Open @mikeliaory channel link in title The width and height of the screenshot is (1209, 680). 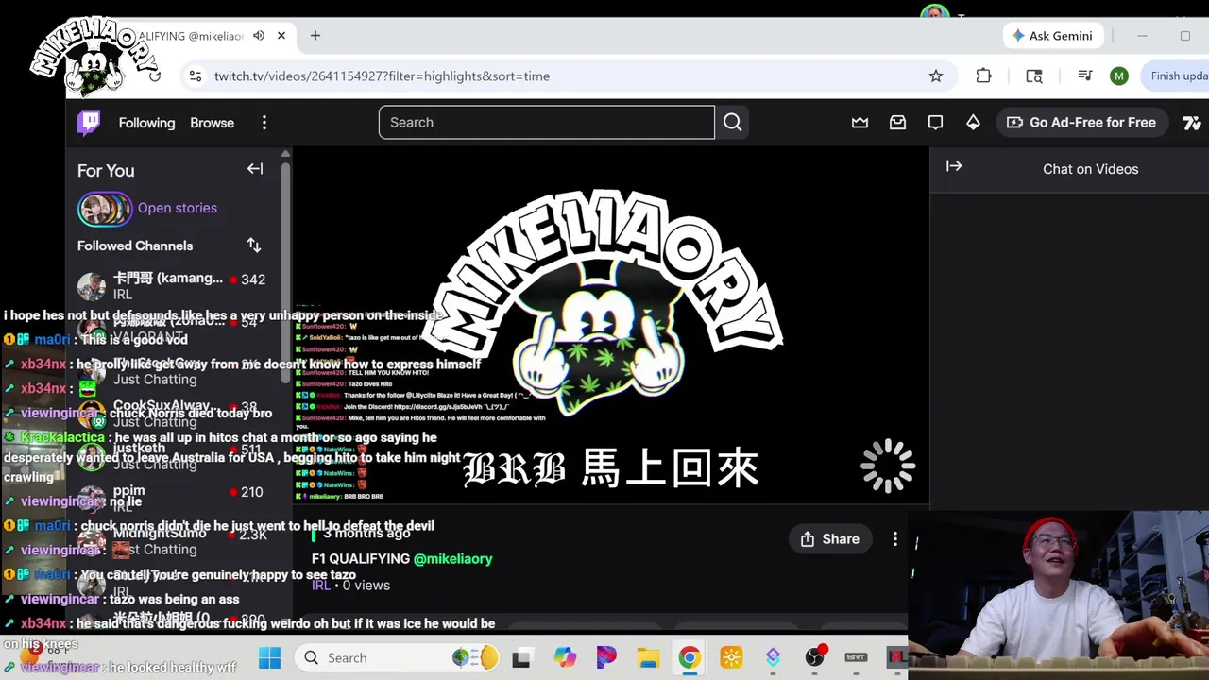coord(453,559)
